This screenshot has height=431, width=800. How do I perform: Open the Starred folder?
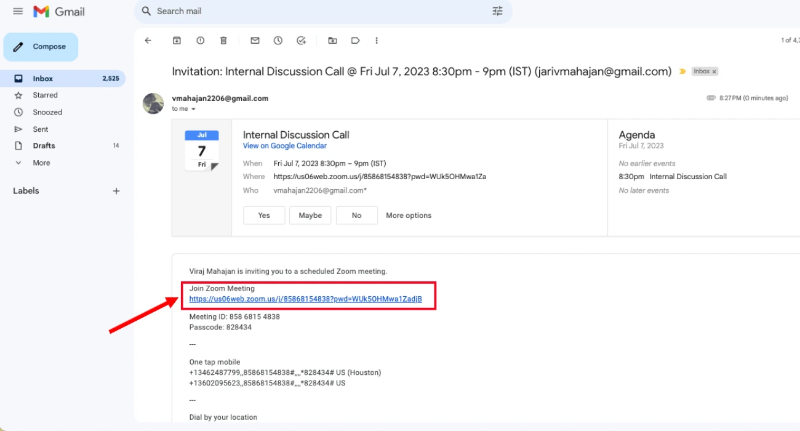45,95
